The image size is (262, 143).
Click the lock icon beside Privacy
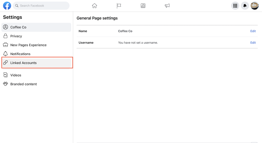pos(6,36)
